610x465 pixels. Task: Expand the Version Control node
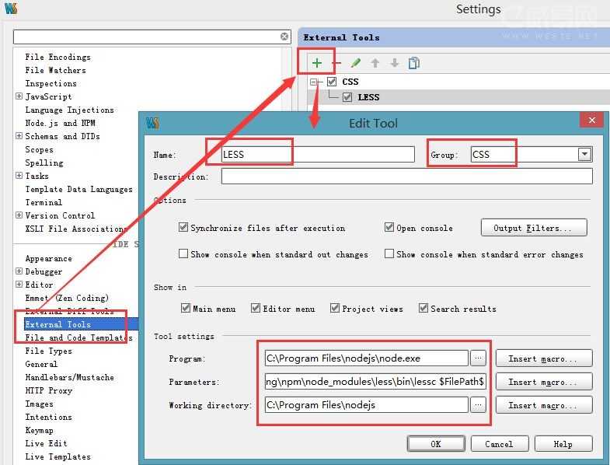19,215
